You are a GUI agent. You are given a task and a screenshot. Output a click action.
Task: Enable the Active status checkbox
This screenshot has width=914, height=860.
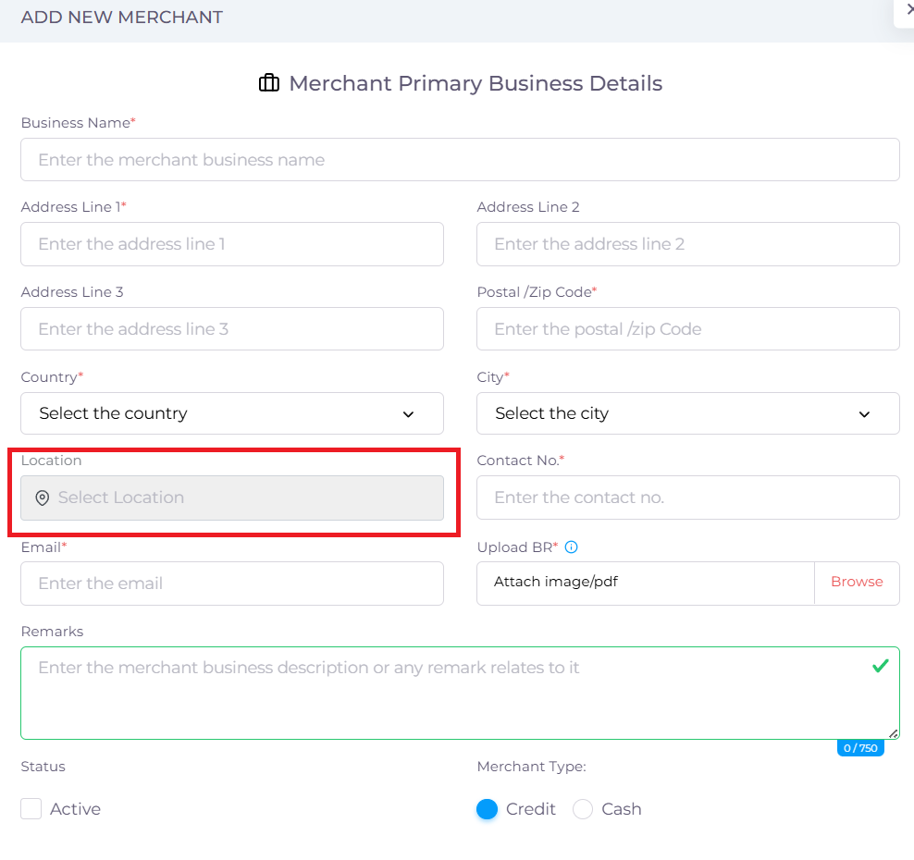tap(31, 809)
